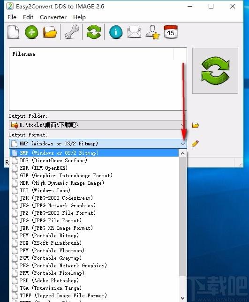The image size is (249, 302).
Task: Select TGA (Truevision Targa)
Action: tap(94, 288)
